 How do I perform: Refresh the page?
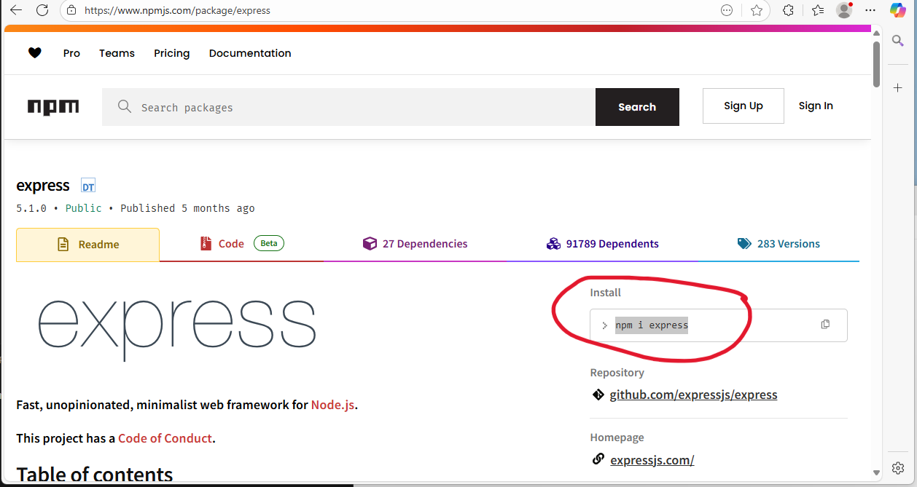click(x=42, y=10)
